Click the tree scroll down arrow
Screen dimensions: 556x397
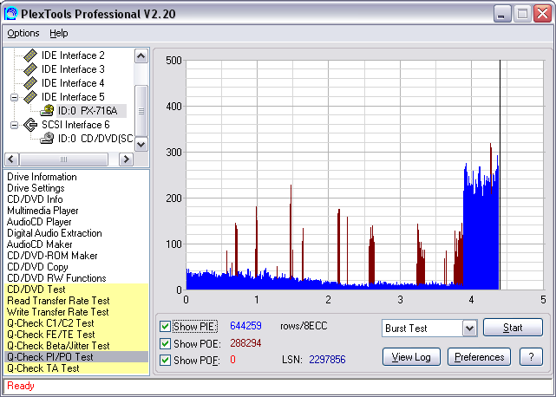141,144
